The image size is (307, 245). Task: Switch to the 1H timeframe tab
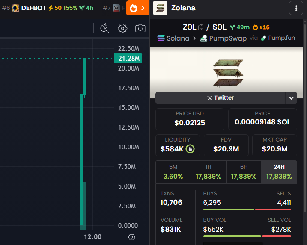tap(208, 172)
